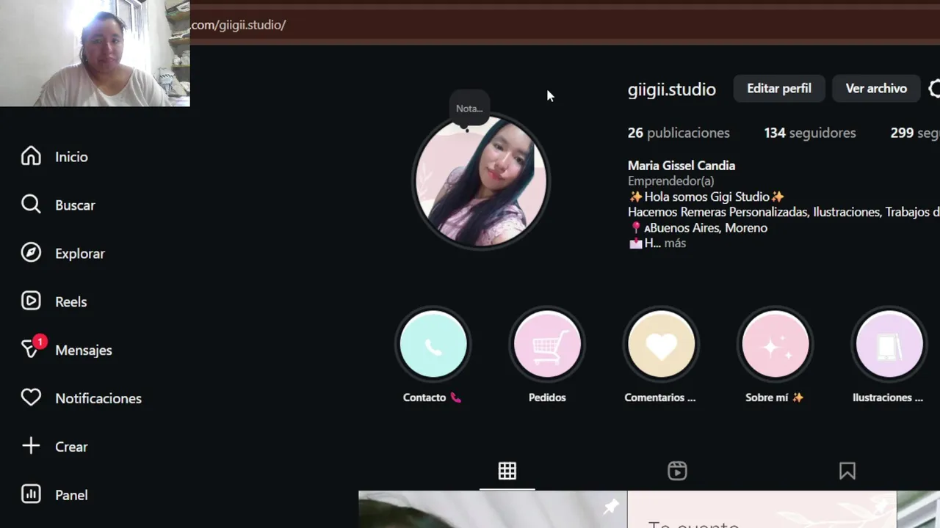
Task: Open the Sobre mí sparkle highlight
Action: pyautogui.click(x=775, y=344)
